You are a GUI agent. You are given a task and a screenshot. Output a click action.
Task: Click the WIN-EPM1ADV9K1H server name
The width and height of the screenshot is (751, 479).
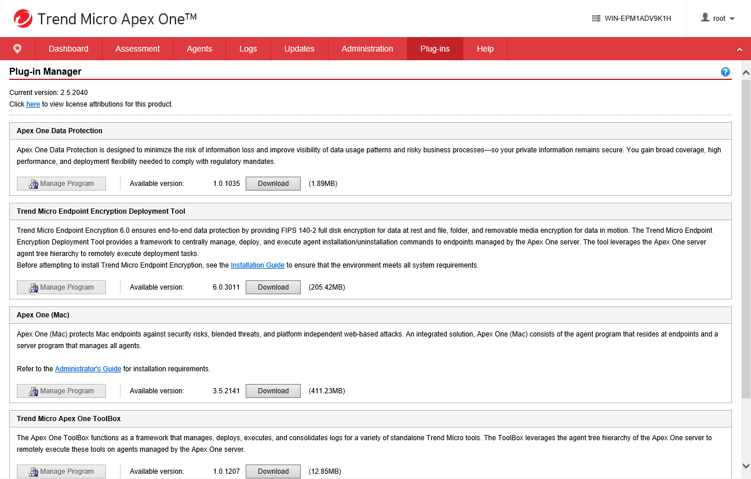pyautogui.click(x=637, y=19)
